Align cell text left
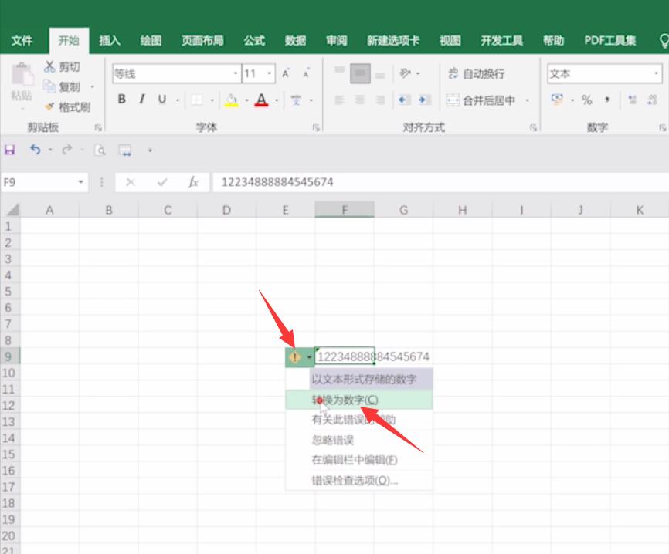 click(x=340, y=100)
